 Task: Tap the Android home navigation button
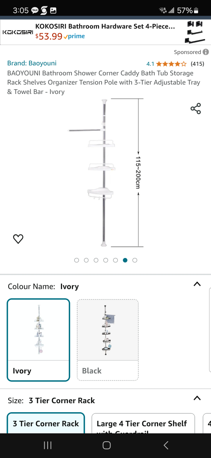(x=107, y=445)
